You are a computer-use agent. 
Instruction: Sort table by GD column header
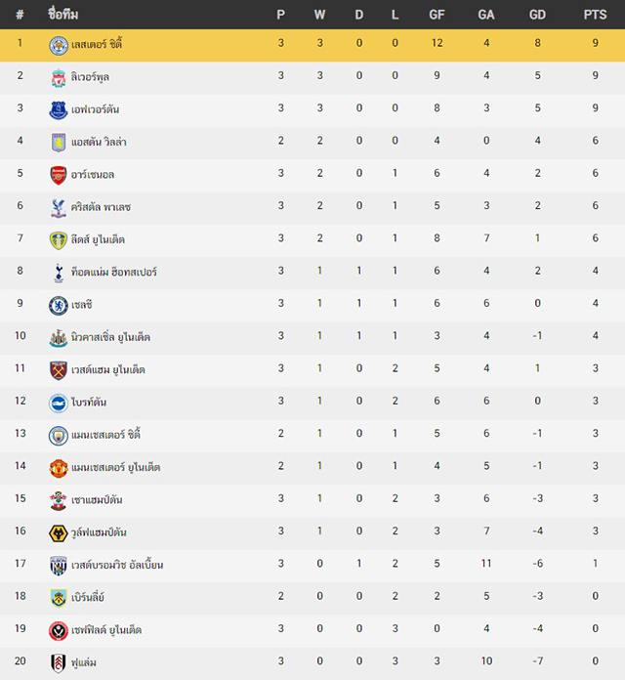(x=537, y=15)
